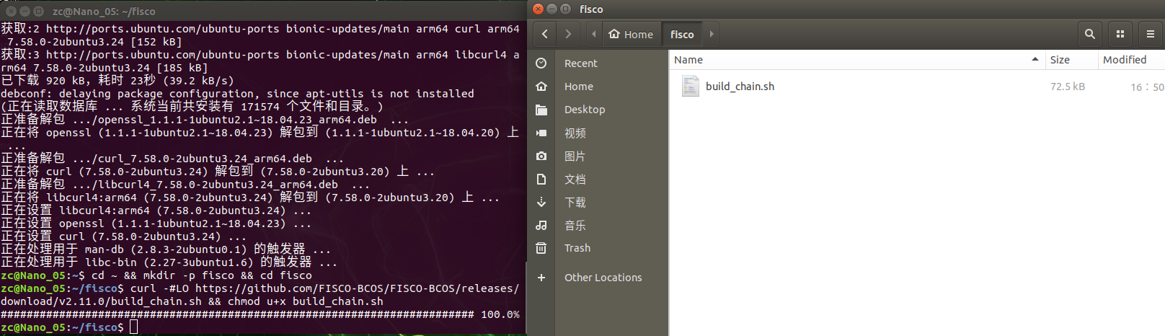Click the Recent clock icon
This screenshot has height=336, width=1165.
click(541, 63)
